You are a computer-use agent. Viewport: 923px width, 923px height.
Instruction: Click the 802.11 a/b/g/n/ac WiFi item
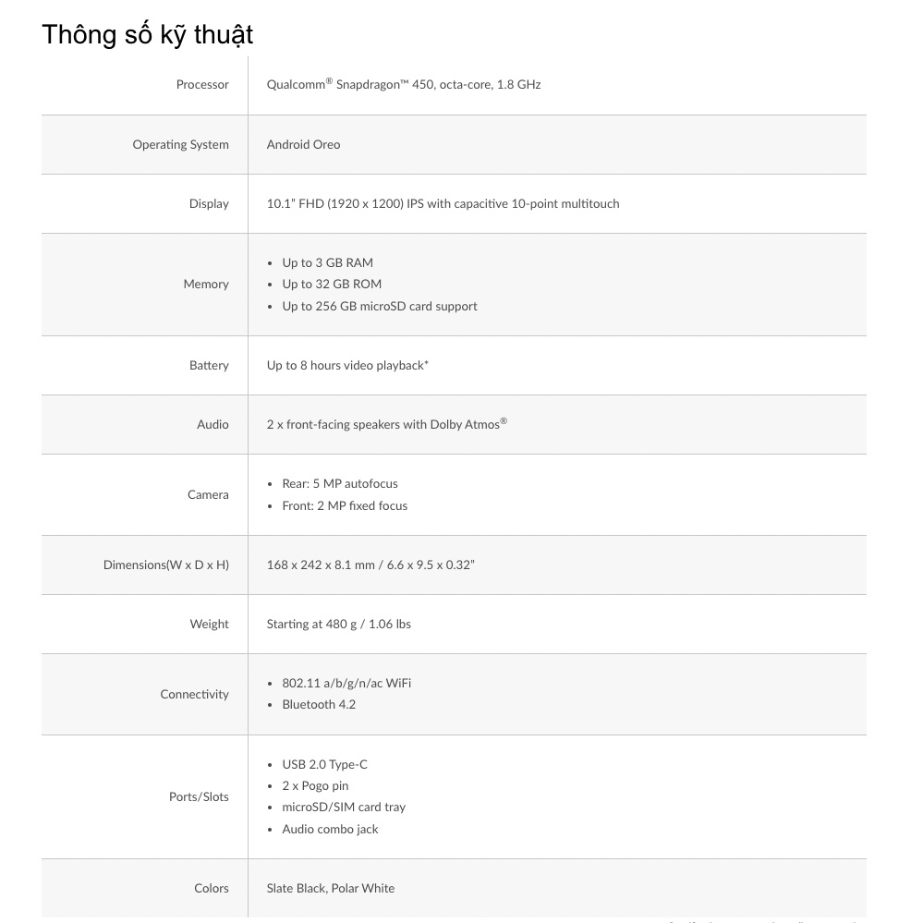(x=346, y=684)
